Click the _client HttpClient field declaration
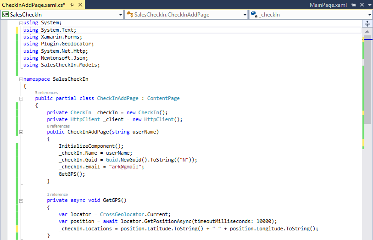This screenshot has height=240, width=373. pos(114,119)
